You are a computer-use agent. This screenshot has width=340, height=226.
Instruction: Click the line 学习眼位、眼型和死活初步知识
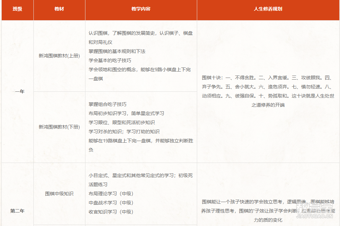122,122
